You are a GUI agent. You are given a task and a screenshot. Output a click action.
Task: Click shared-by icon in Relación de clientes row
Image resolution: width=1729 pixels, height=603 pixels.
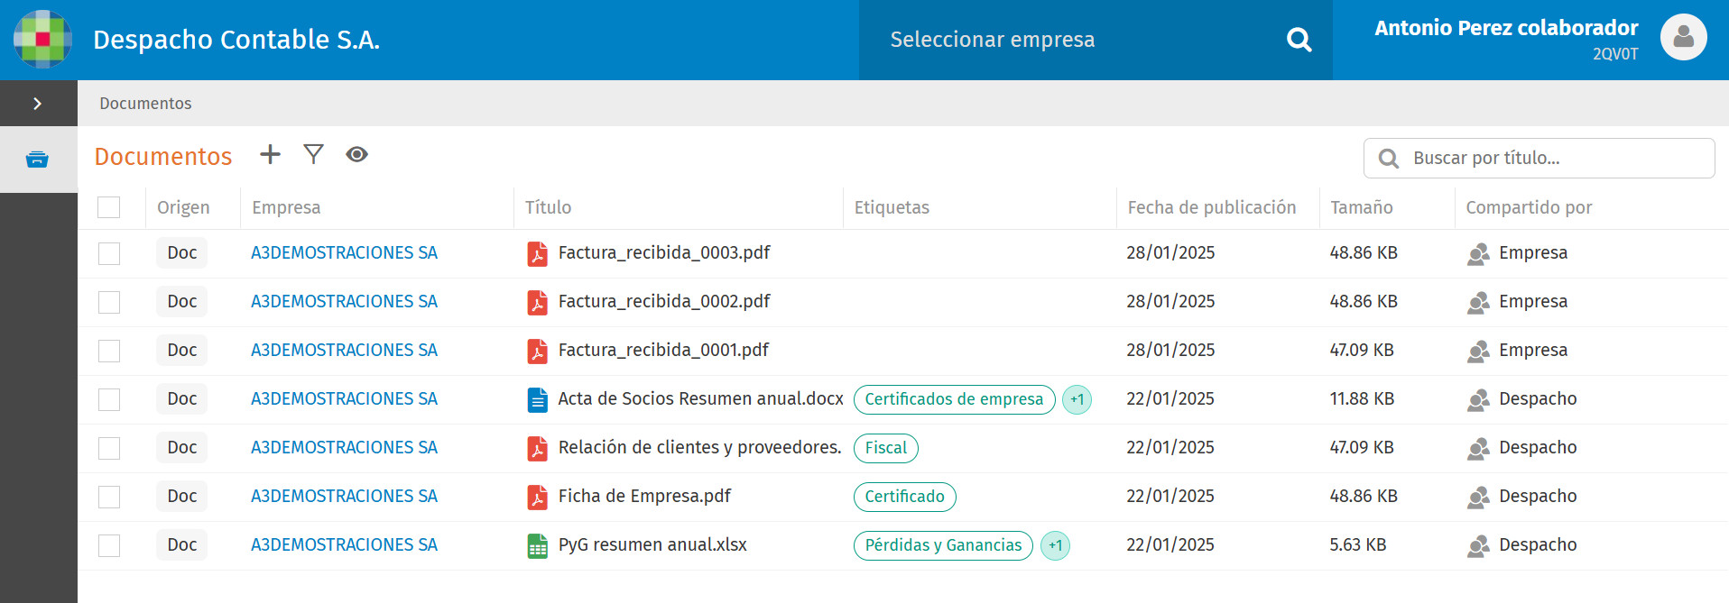(1478, 449)
